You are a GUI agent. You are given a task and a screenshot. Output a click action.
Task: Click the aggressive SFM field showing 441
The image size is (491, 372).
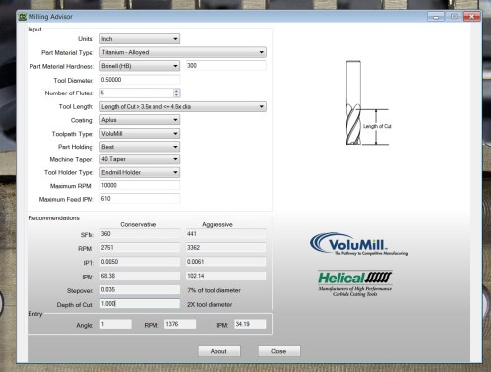tap(226, 234)
